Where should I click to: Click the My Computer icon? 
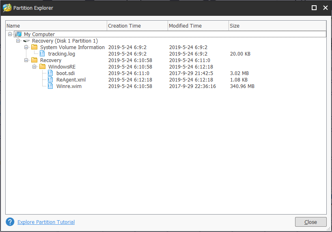point(18,34)
